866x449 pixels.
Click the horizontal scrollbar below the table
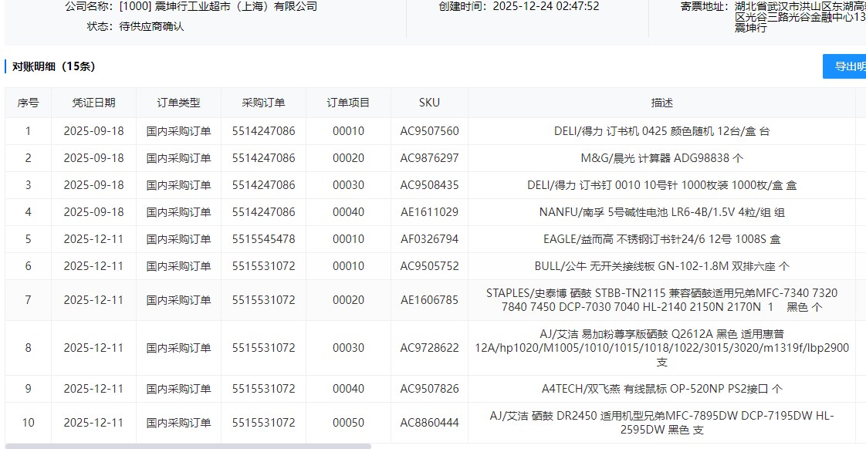pyautogui.click(x=188, y=445)
